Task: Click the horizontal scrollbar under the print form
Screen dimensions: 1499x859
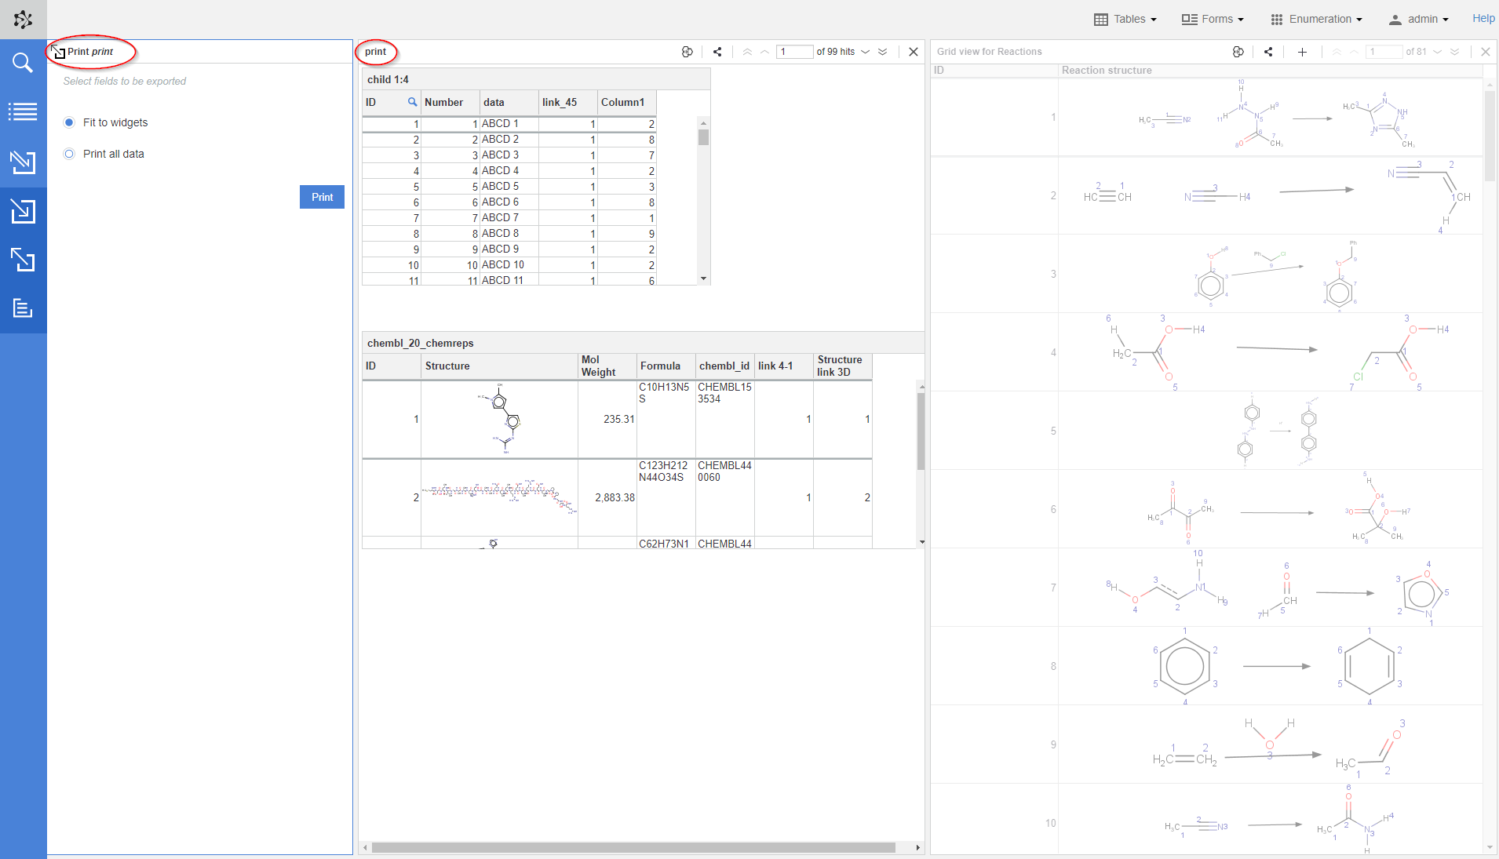Action: (x=633, y=847)
